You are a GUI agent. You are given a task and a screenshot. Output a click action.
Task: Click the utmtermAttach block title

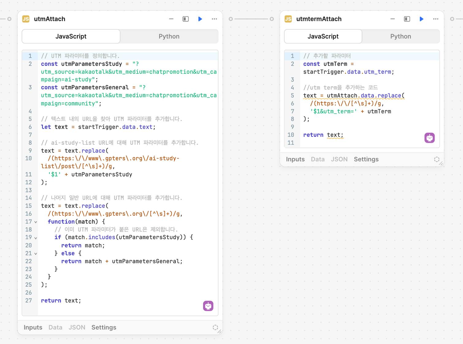(319, 19)
